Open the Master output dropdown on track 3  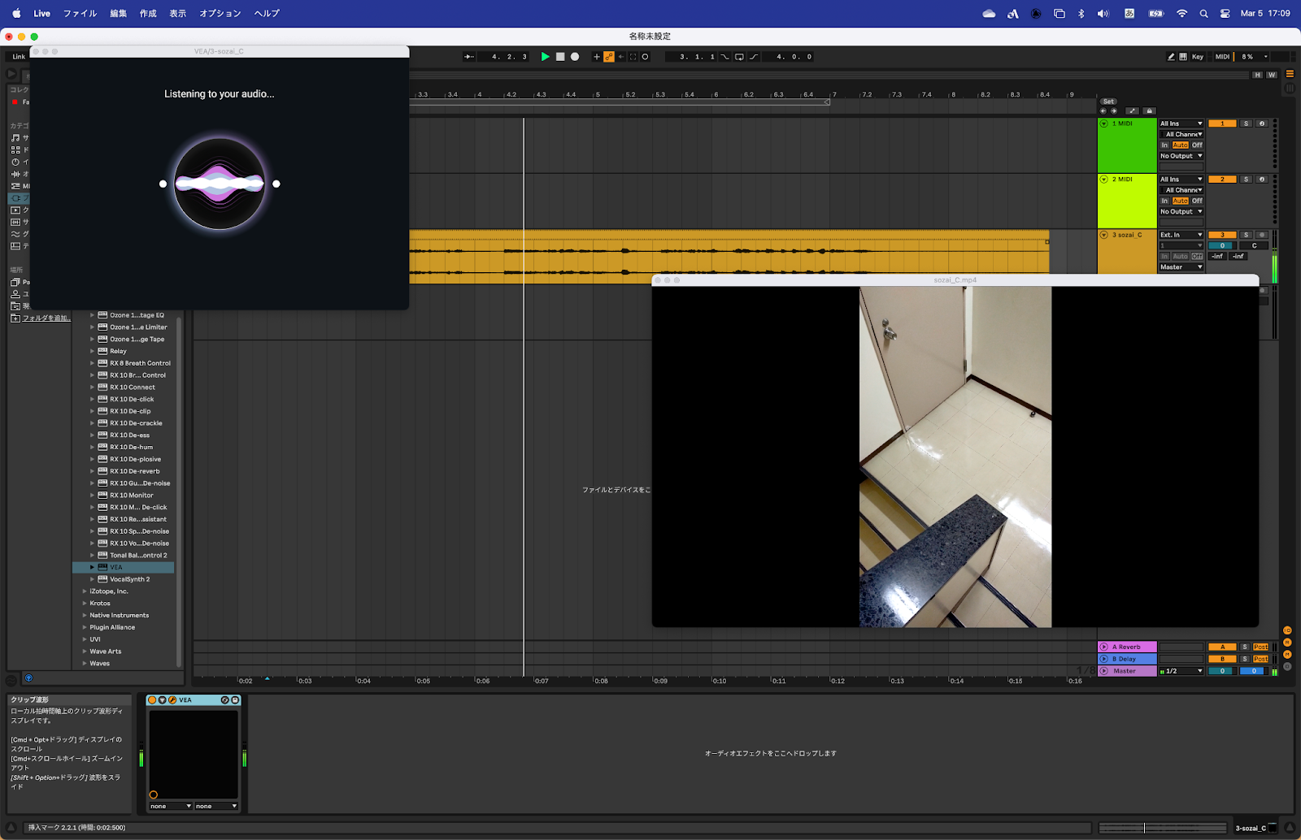point(1181,267)
